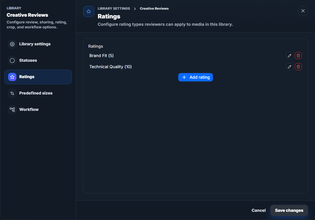Click the circle icon for Statuses

coord(12,60)
